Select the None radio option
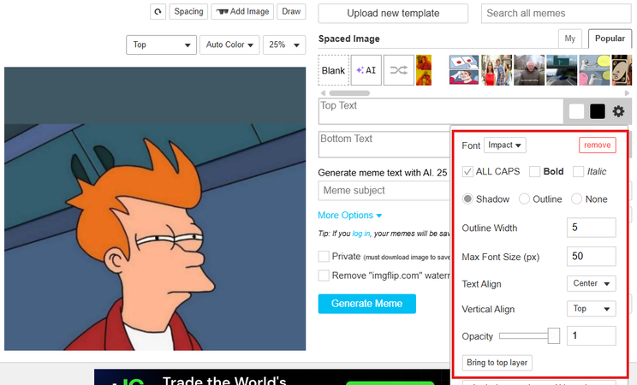Image resolution: width=637 pixels, height=385 pixels. [x=576, y=199]
